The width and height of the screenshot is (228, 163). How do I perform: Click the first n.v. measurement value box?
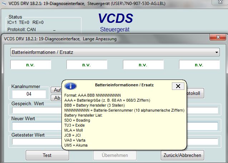point(31,65)
